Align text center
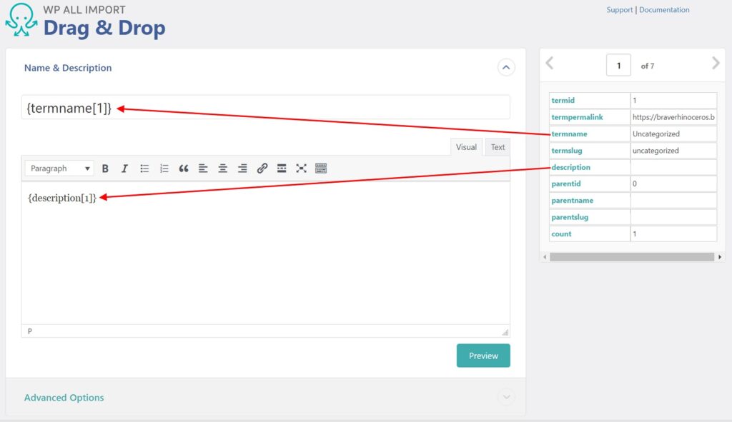732x422 pixels. [x=223, y=169]
